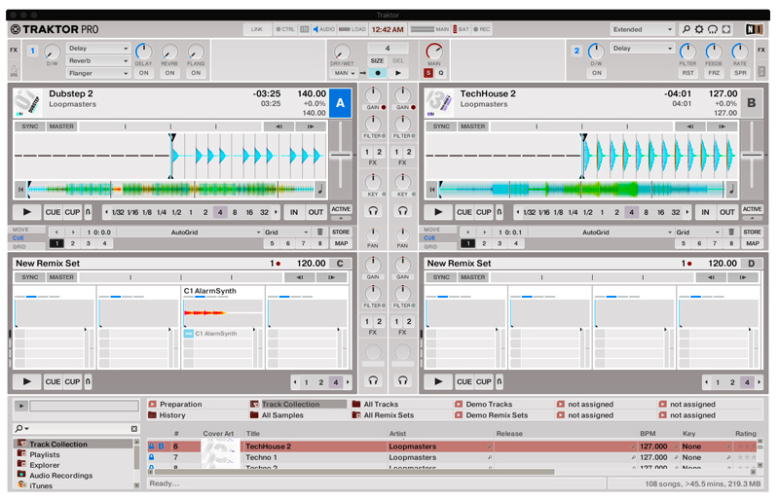
Task: Select Deck B GRID panel tab
Action: [x=430, y=246]
